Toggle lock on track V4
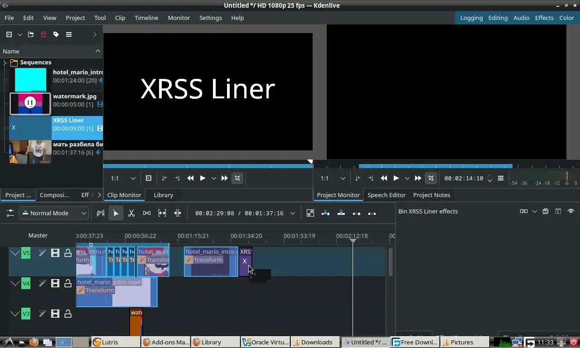Viewport: 580px width, 348px height. tap(68, 284)
